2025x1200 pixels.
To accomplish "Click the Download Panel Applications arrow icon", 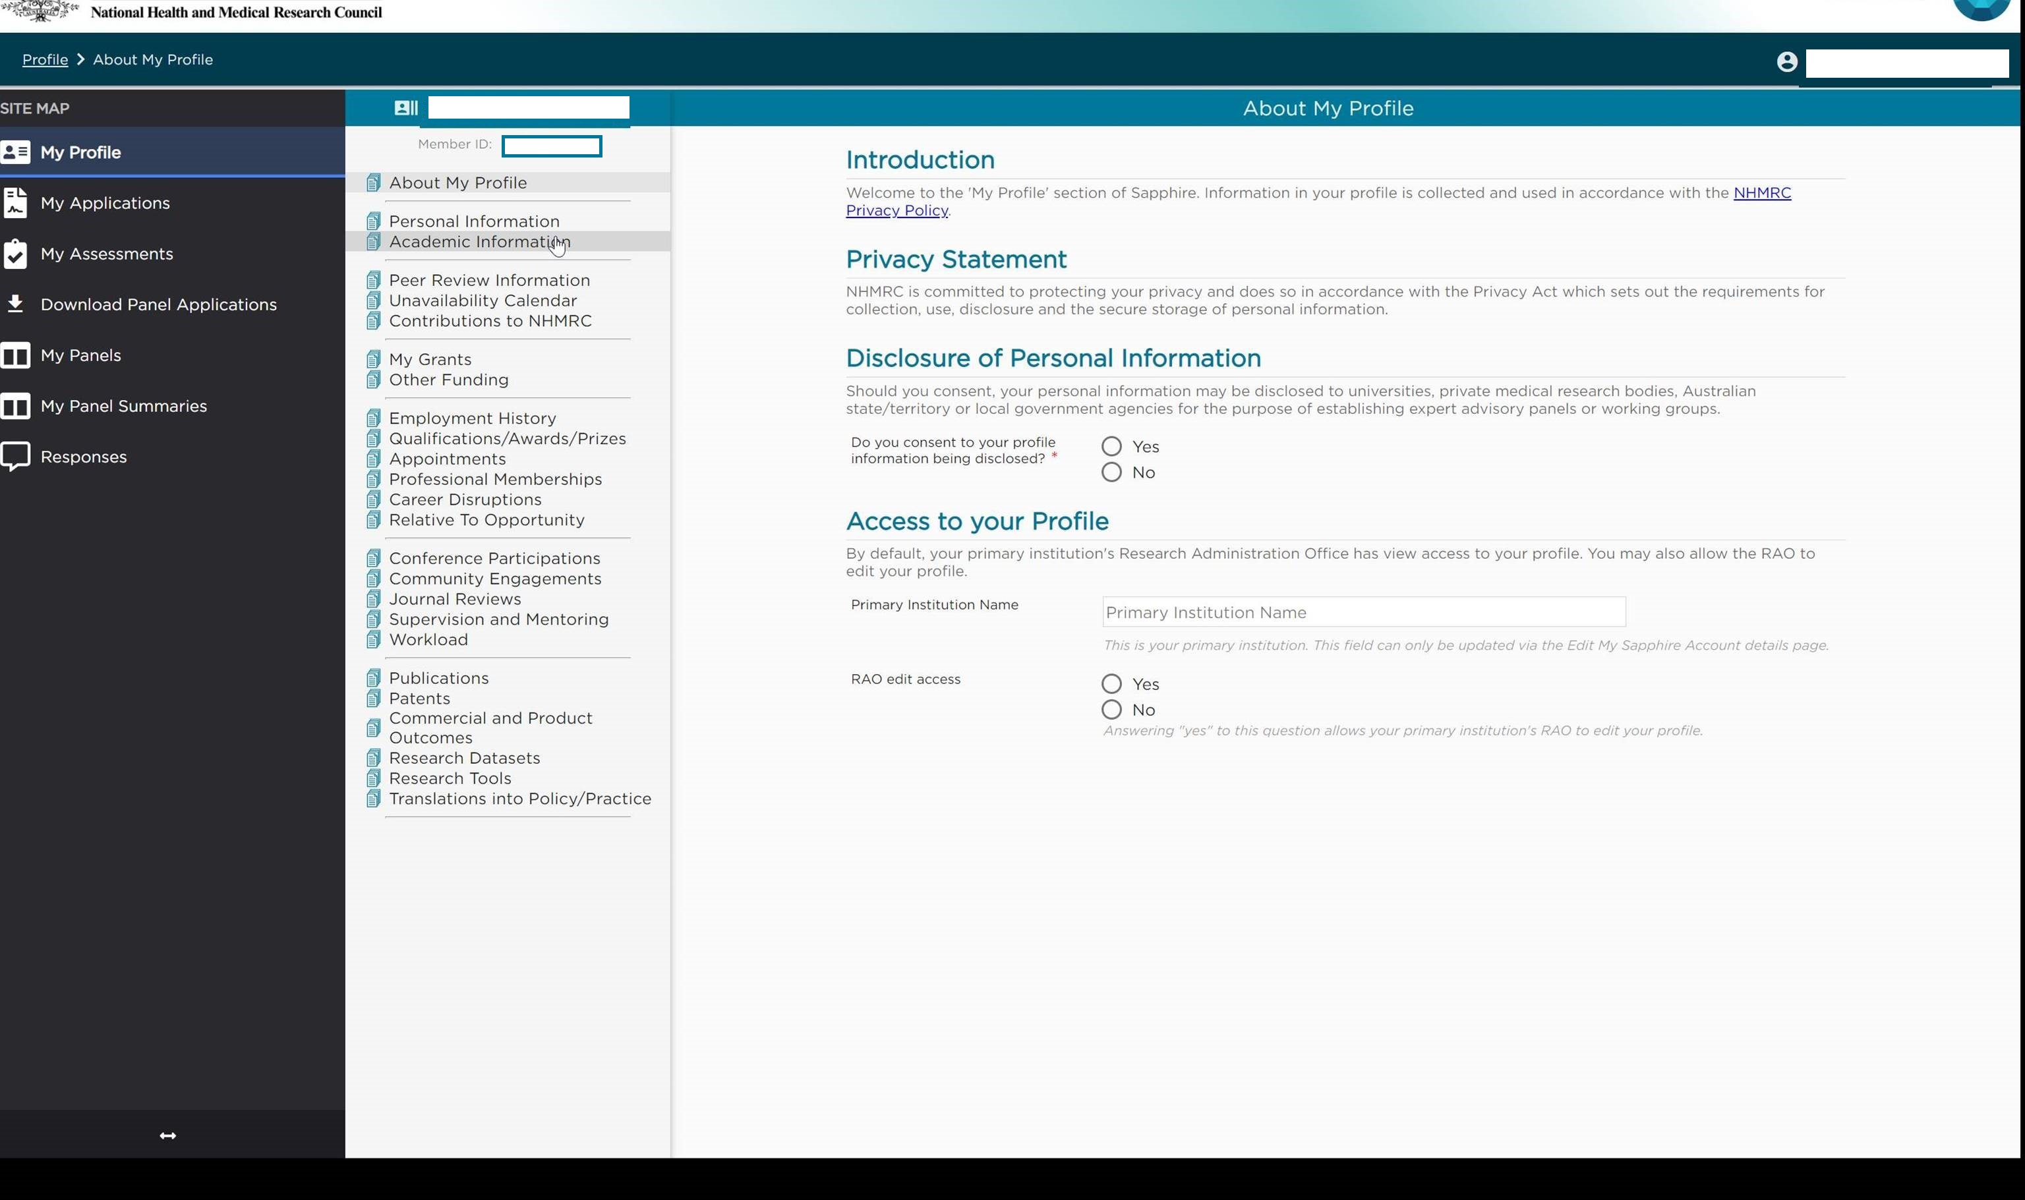I will [15, 304].
